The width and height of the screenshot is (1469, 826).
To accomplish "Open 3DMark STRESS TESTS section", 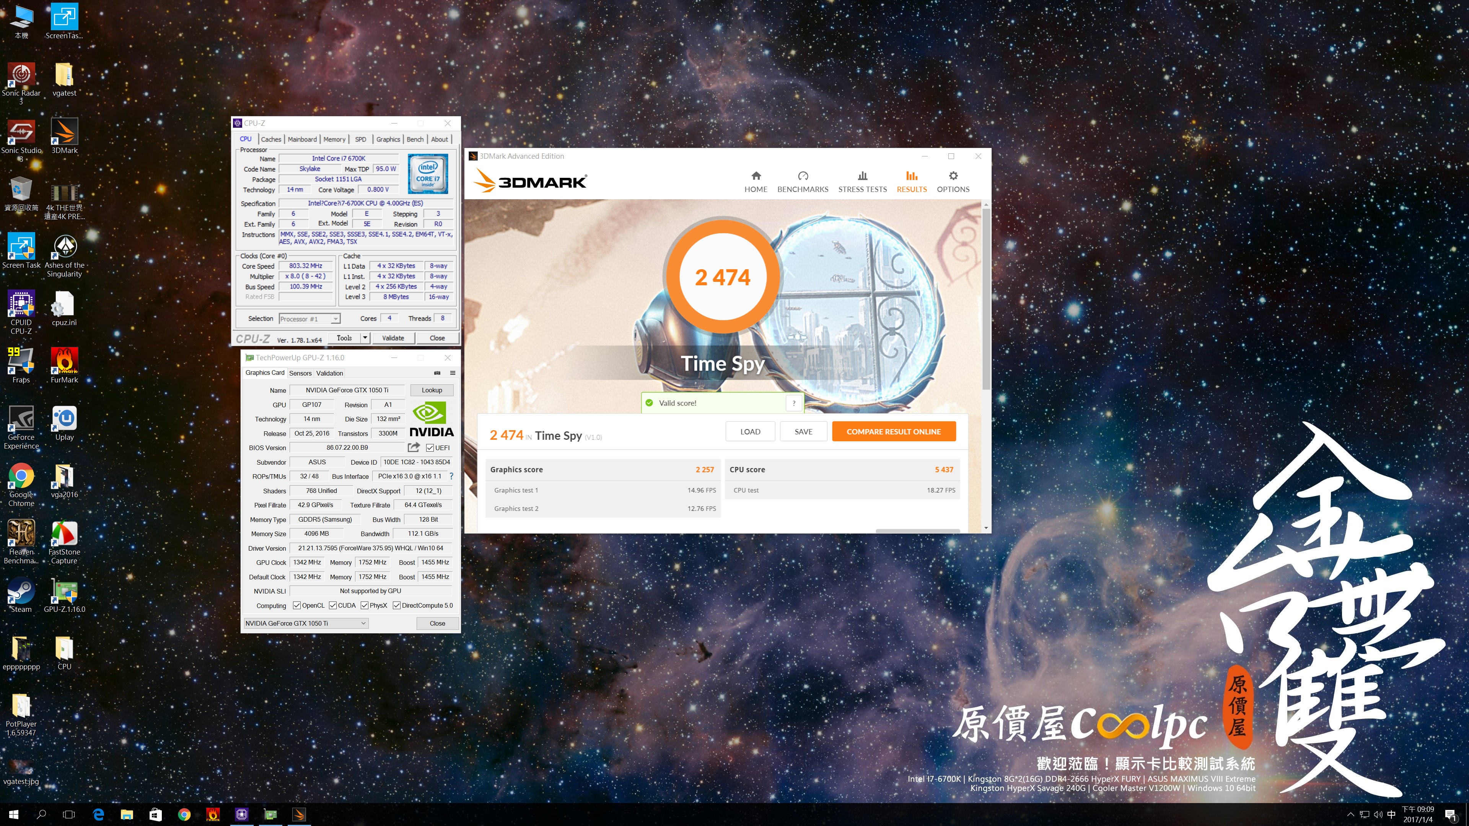I will click(x=862, y=182).
